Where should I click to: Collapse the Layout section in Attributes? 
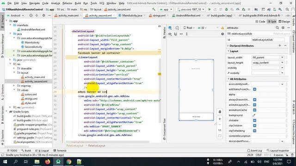[228, 51]
